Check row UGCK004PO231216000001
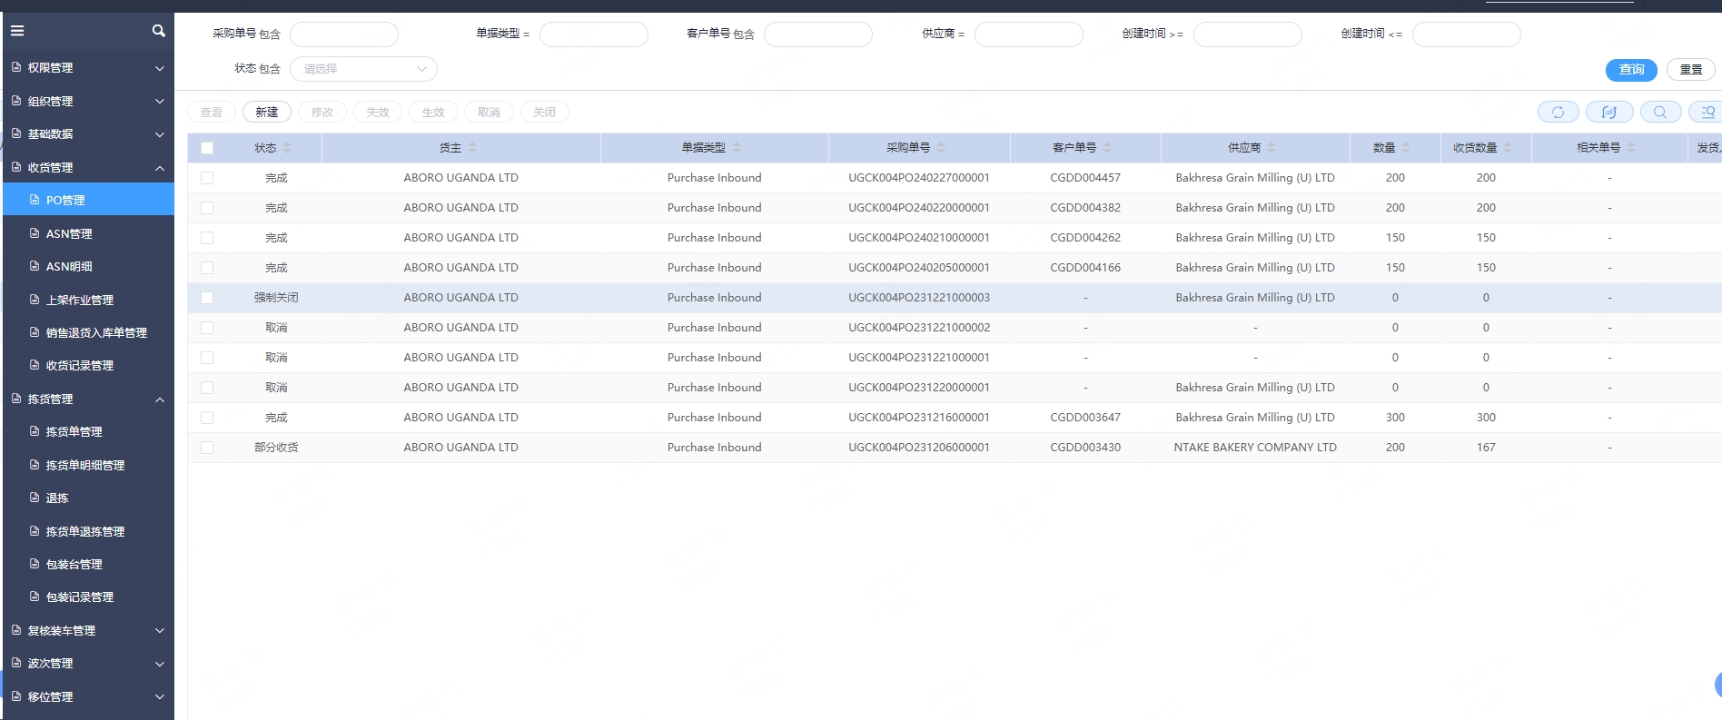This screenshot has width=1722, height=720. pyautogui.click(x=207, y=418)
